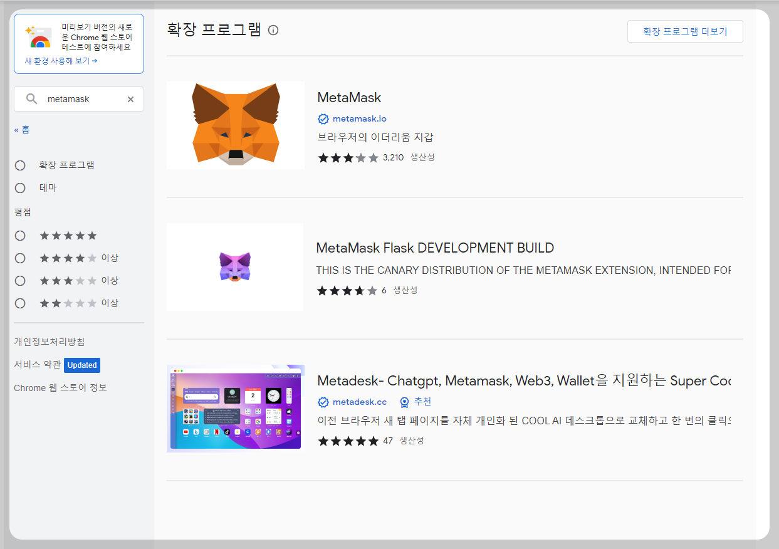This screenshot has height=549, width=779.
Task: Click MetaMask verified publisher badge
Action: click(323, 118)
